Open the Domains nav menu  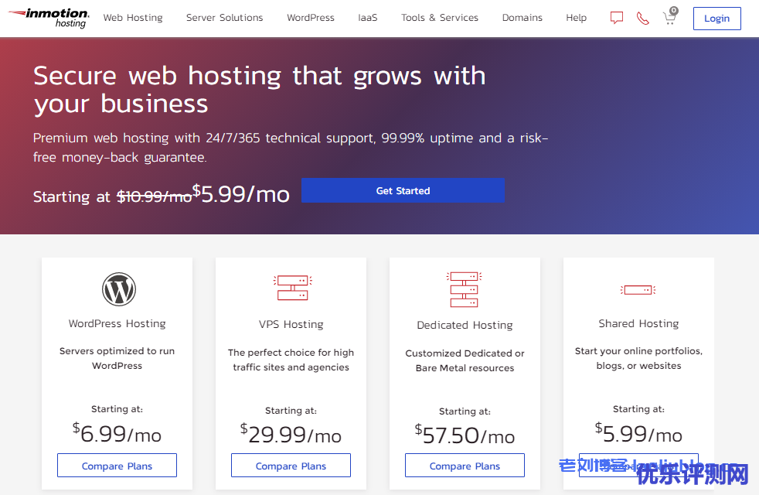pos(522,18)
